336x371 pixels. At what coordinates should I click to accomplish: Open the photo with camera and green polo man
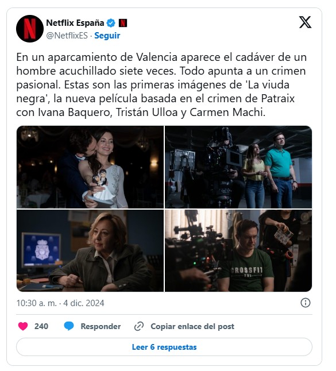pyautogui.click(x=238, y=167)
